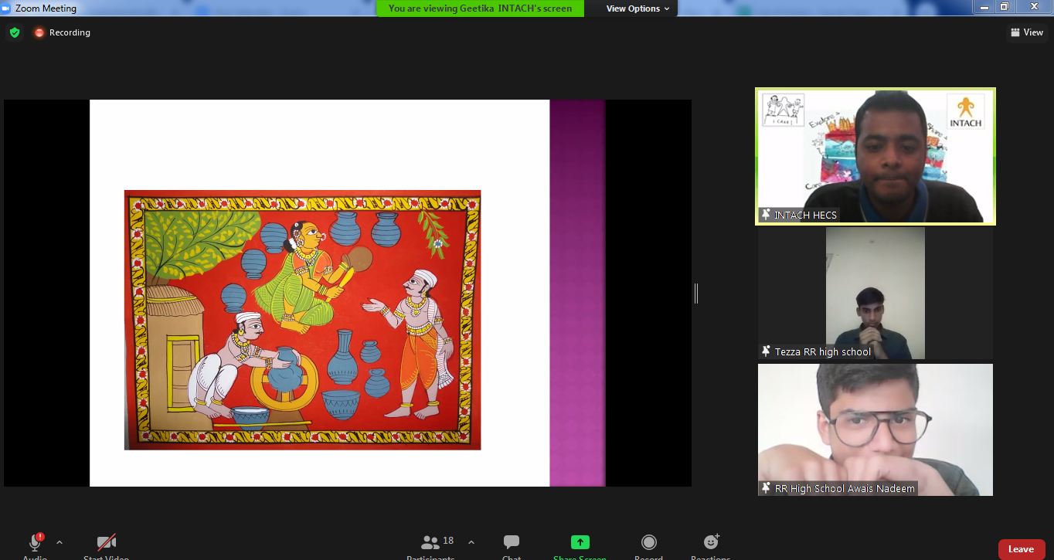
Task: Click the INTACH HECS name label
Action: [805, 215]
